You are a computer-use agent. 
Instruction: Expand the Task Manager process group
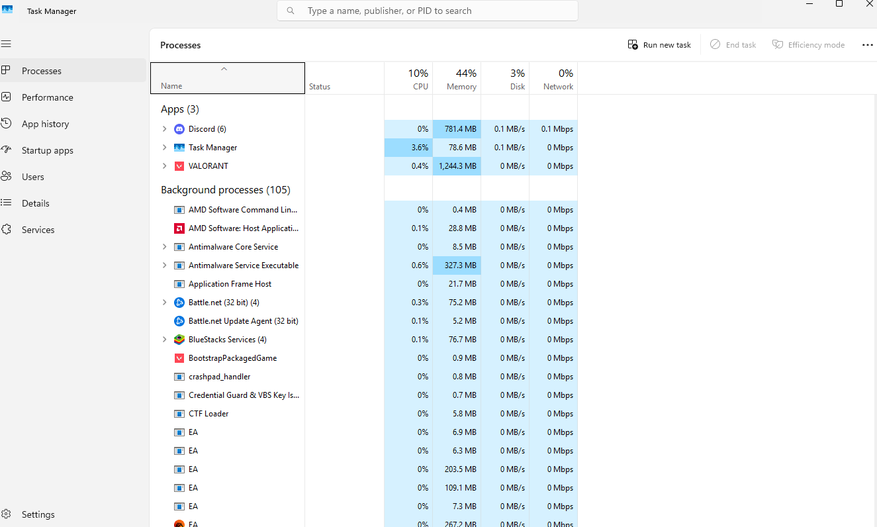(x=165, y=148)
